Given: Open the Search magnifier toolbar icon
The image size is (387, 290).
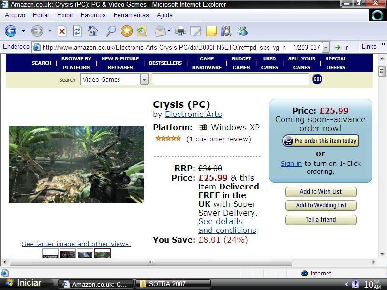Looking at the screenshot, I should pos(111,31).
